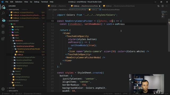
Task: Collapse the NewEntryCameraPicker folder in tree
Action: [x=25, y=46]
